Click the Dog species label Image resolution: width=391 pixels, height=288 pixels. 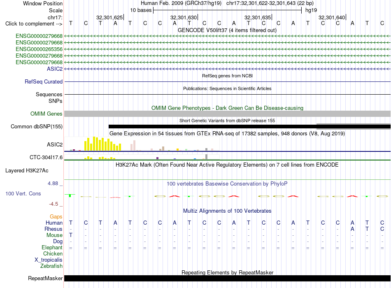(x=58, y=241)
